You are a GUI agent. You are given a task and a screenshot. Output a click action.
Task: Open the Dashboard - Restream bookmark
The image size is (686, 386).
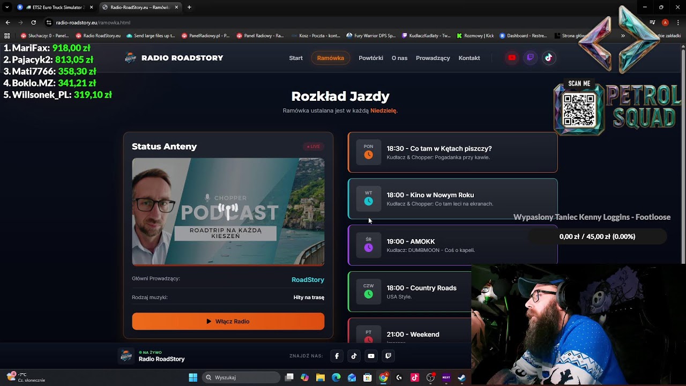click(523, 36)
